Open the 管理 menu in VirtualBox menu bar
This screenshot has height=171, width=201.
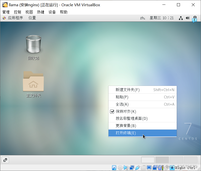[x=6, y=12]
